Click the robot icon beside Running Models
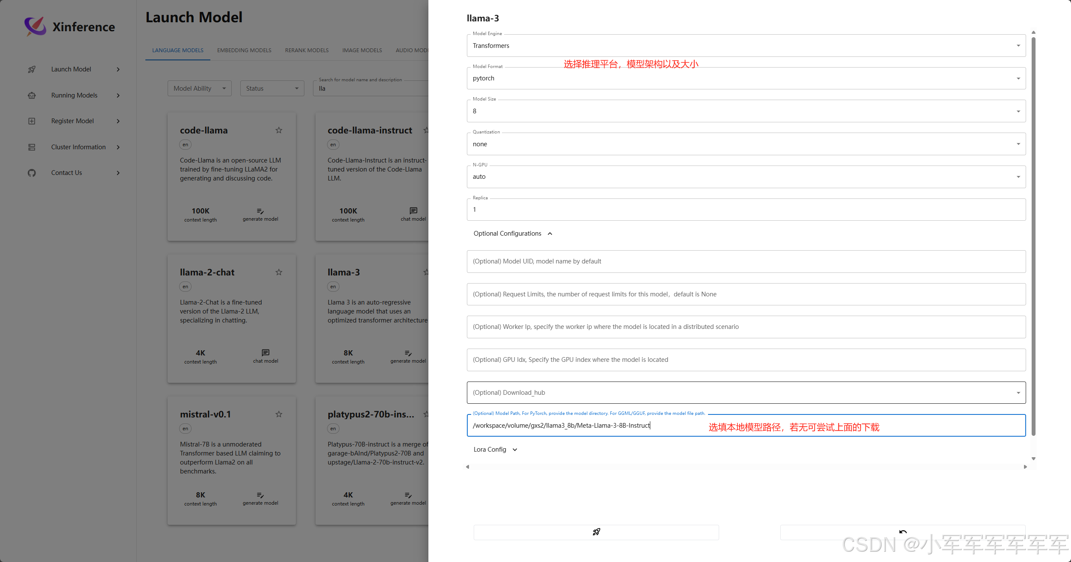The image size is (1071, 562). point(32,95)
